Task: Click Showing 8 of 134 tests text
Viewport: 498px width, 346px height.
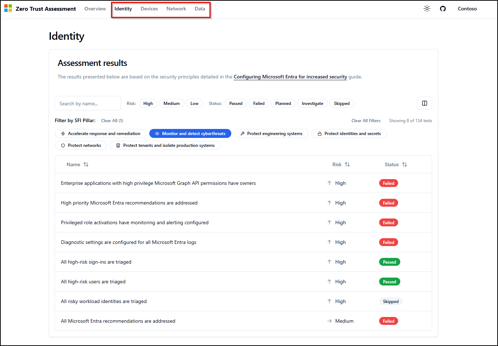Action: (411, 121)
